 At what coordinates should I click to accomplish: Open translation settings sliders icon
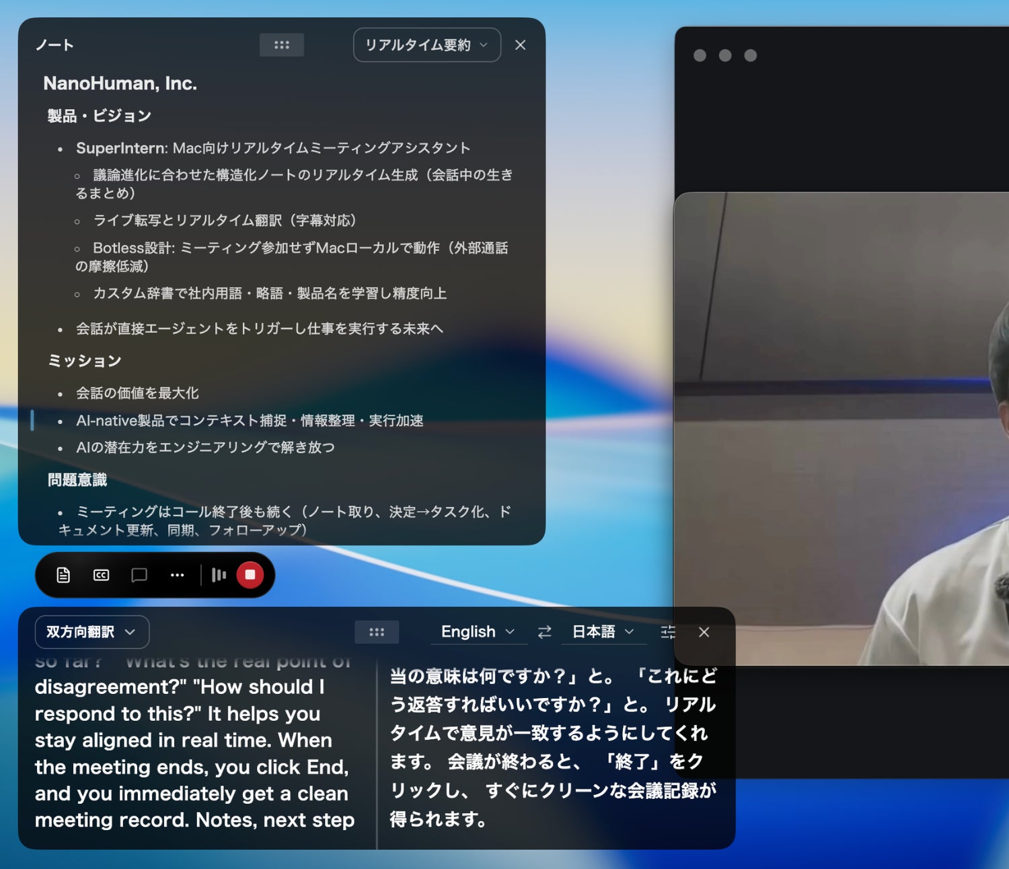click(x=668, y=632)
